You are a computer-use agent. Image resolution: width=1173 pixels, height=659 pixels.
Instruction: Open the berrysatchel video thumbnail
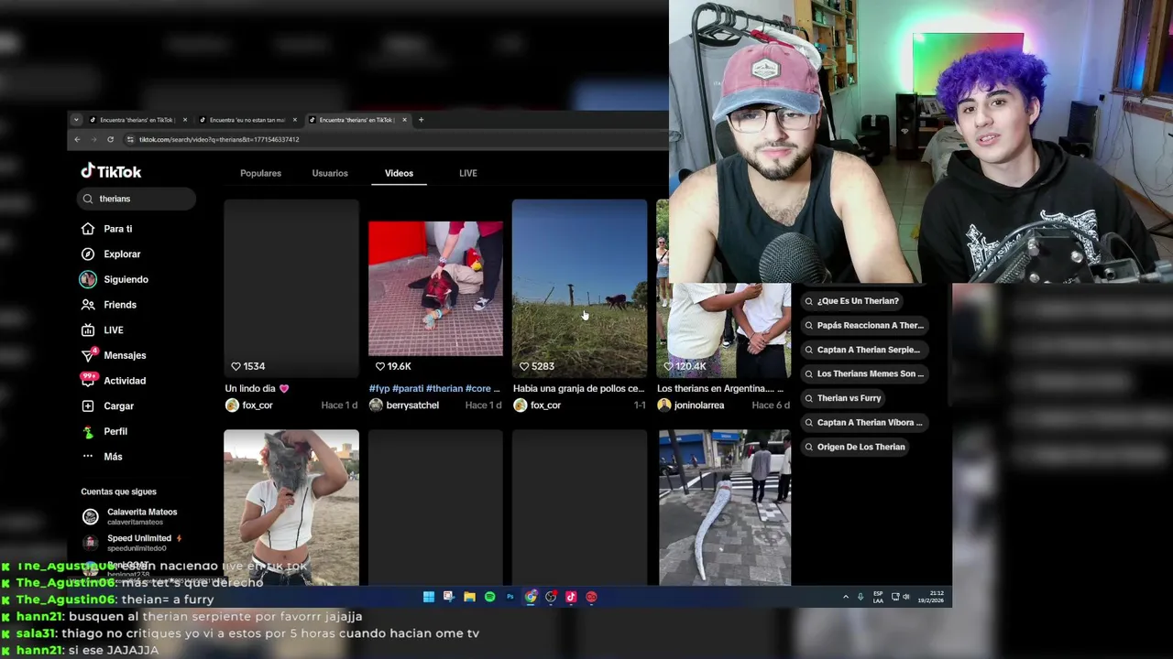[x=435, y=287]
